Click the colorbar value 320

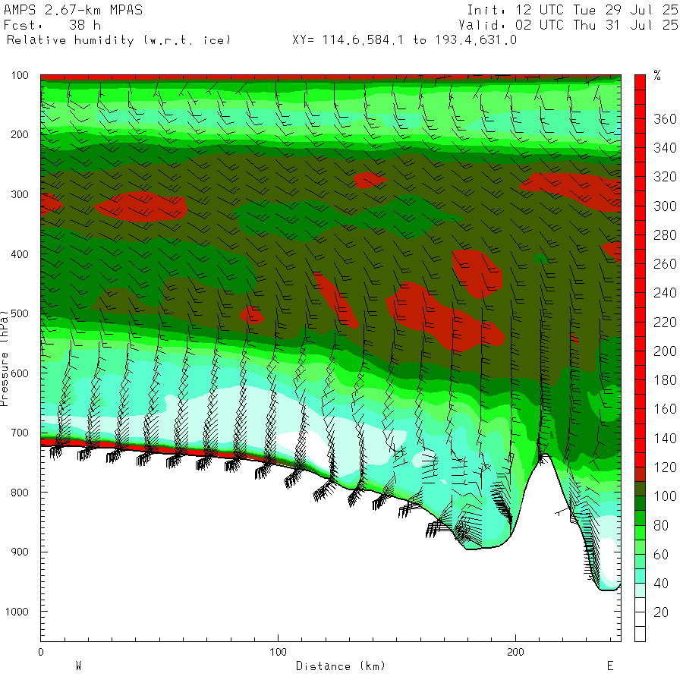pos(665,177)
